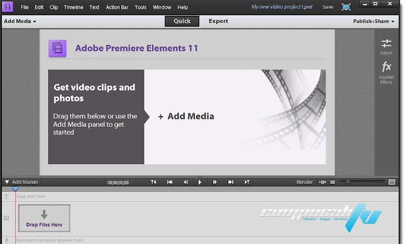The image size is (406, 244).
Task: Click the Premiere Elements app logo icon
Action: point(7,7)
